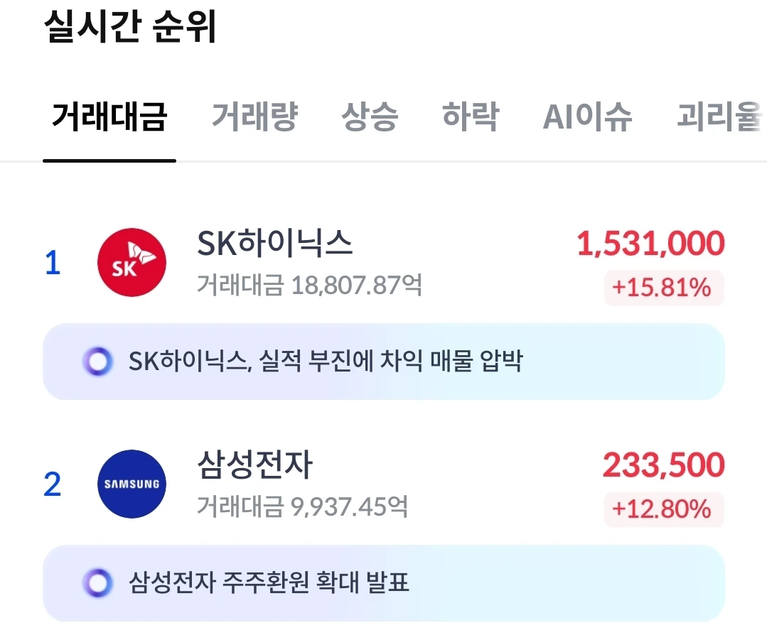The width and height of the screenshot is (767, 635).
Task: Tap the 실시간 순위 heading
Action: (130, 26)
